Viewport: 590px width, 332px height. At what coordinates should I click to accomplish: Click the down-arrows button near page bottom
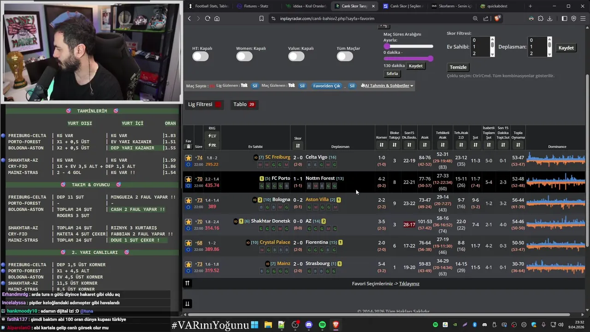click(187, 303)
